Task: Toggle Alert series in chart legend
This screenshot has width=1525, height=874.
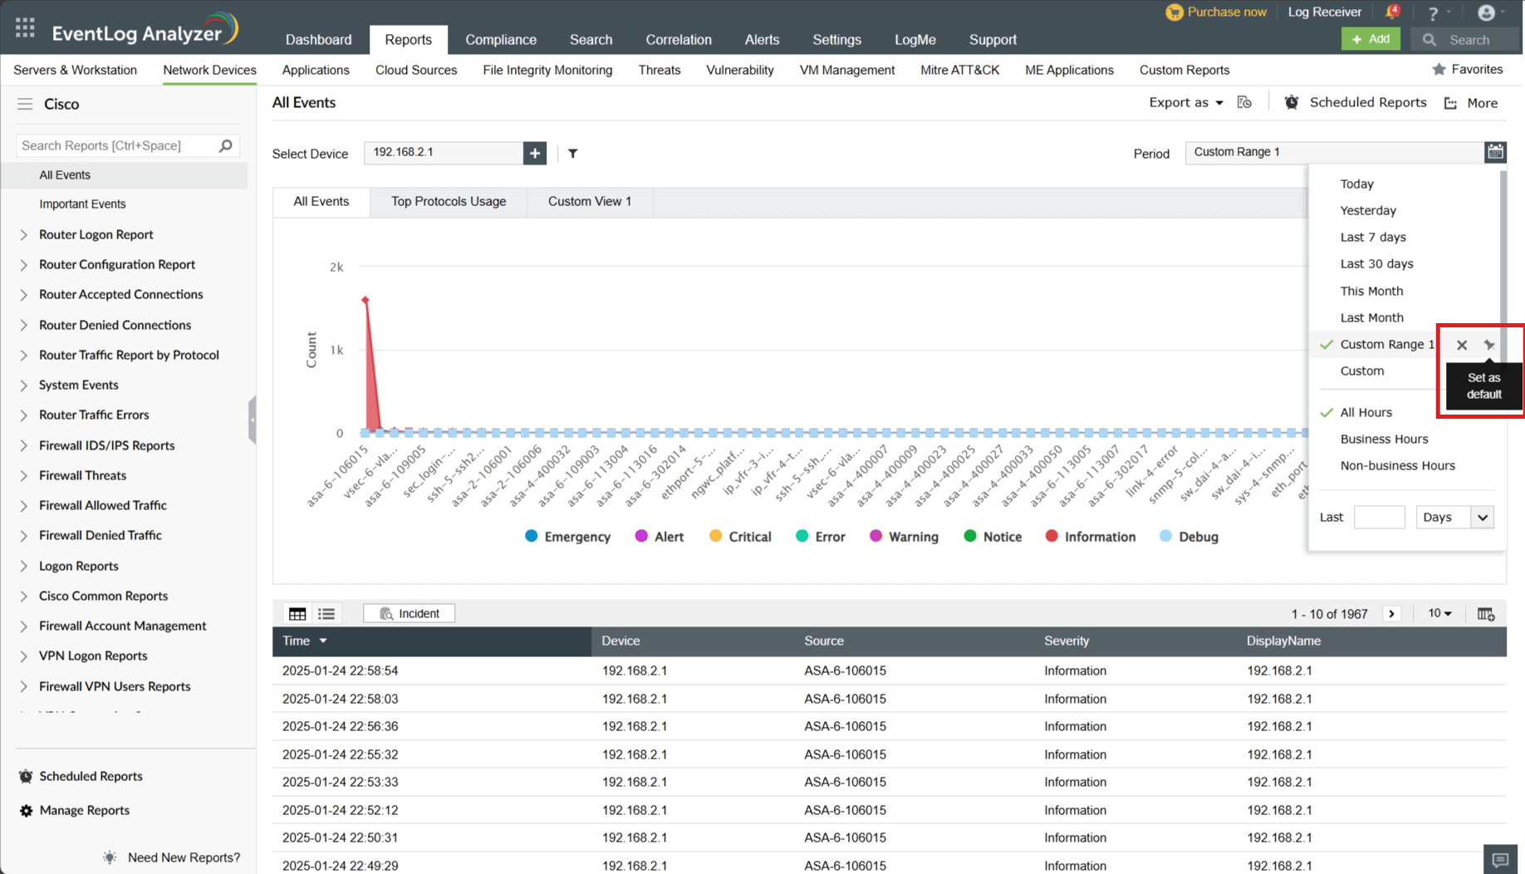Action: click(x=659, y=537)
